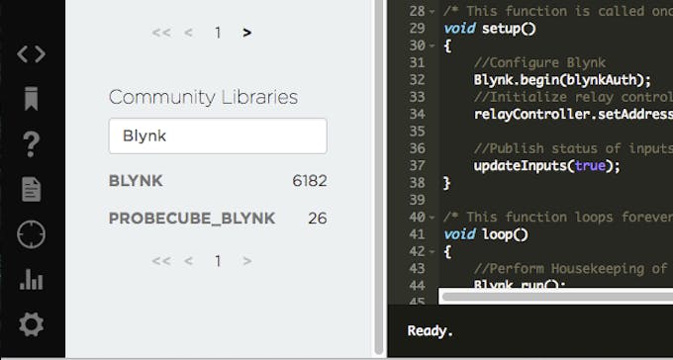Go to previous page in top pagination
Image resolution: width=673 pixels, height=360 pixels.
(x=188, y=33)
